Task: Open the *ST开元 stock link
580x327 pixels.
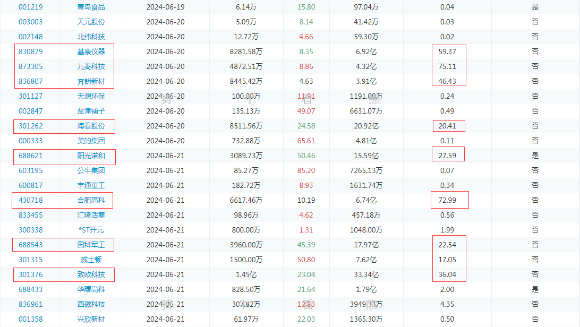Action: click(x=91, y=230)
